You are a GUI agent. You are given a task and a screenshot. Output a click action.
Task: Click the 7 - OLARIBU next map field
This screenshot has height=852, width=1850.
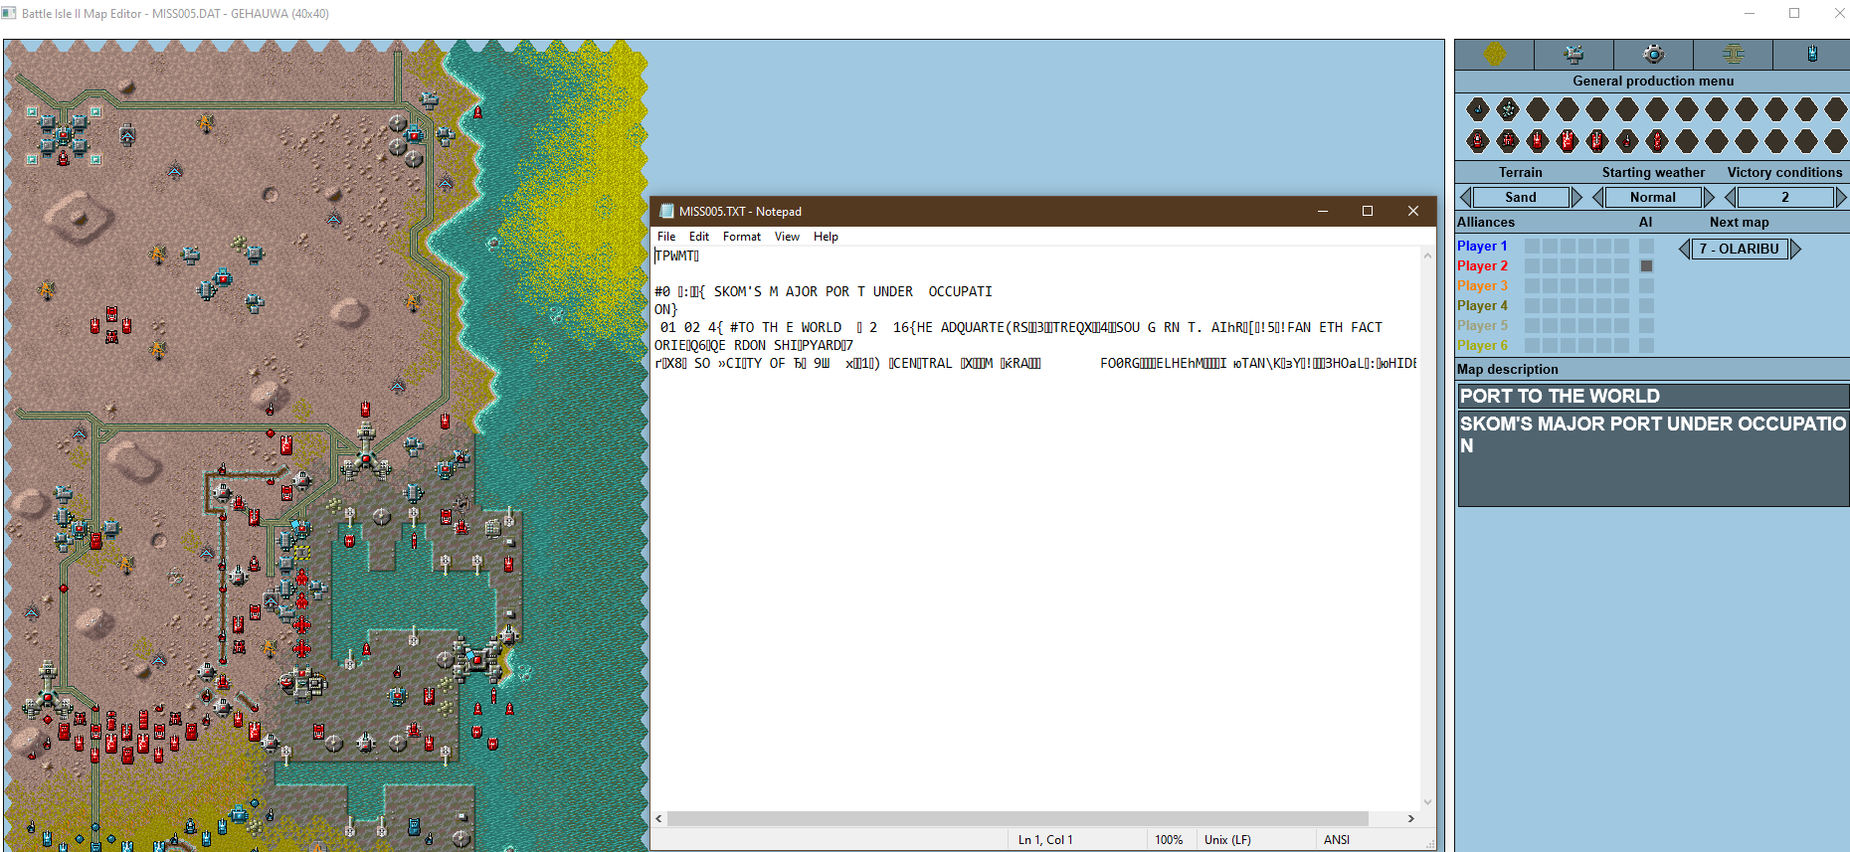coord(1740,249)
